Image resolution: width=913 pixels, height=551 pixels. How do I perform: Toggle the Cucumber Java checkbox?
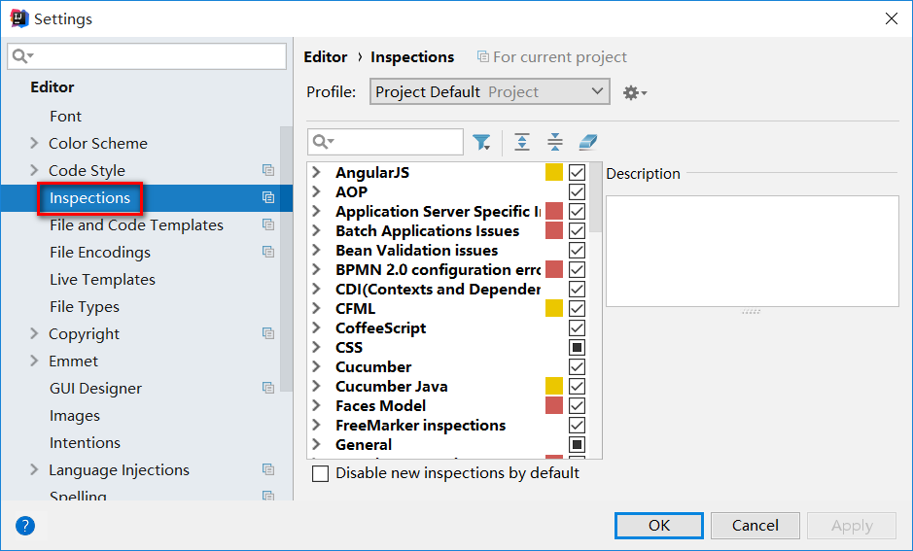point(577,387)
